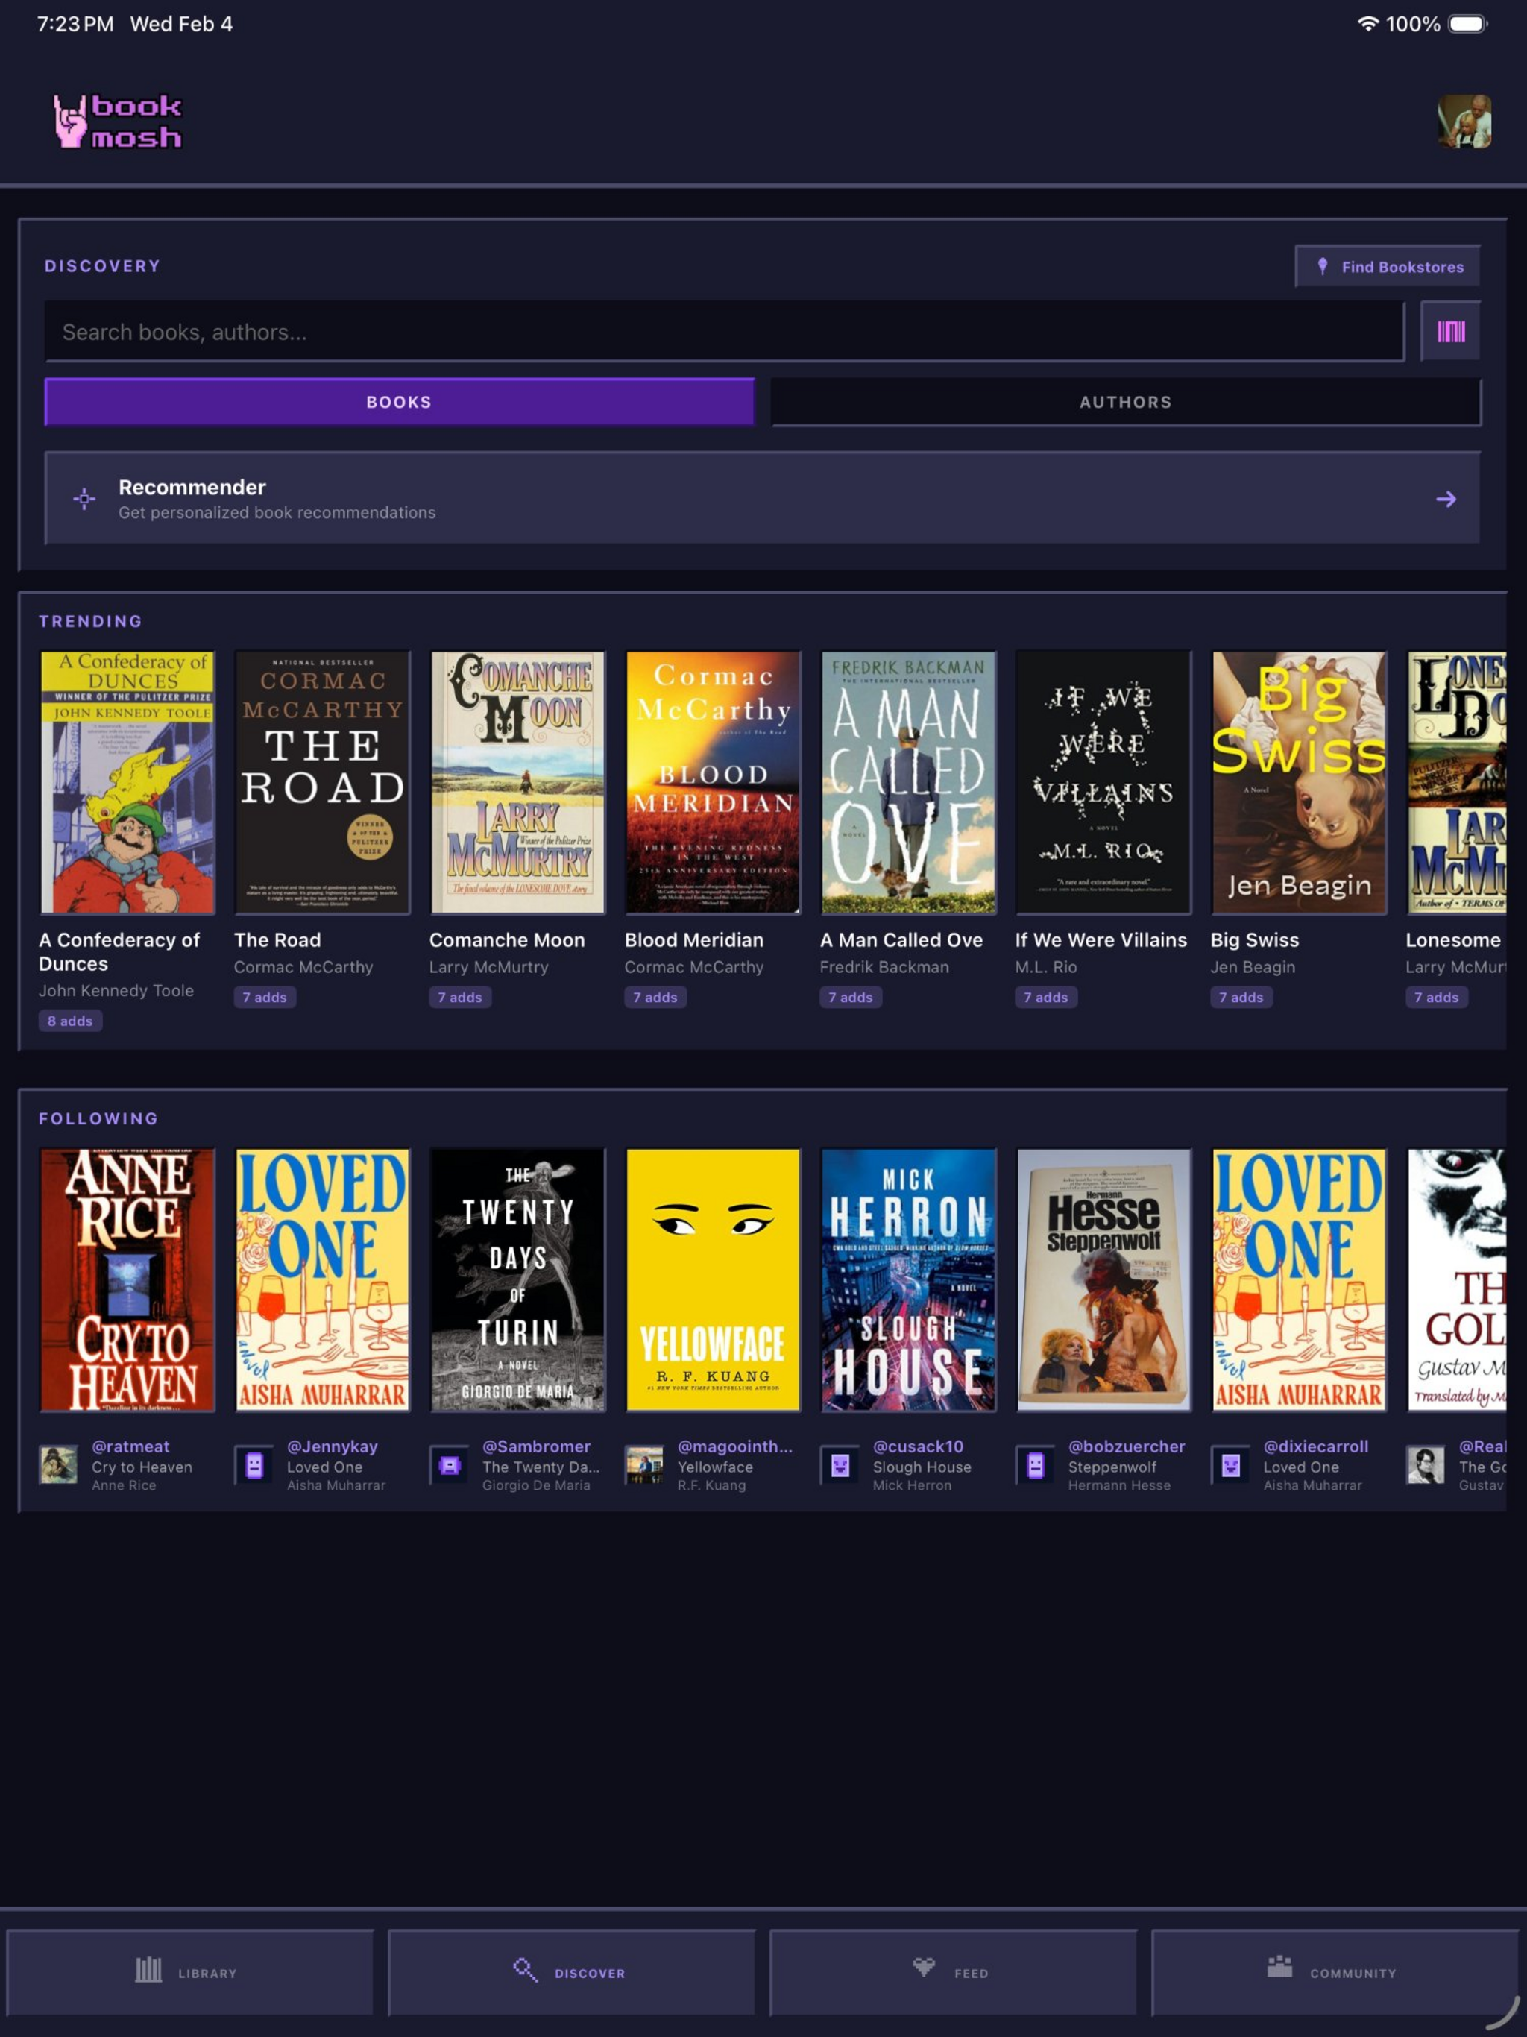
Task: Click the pin icon in Find Bookstores
Action: pyautogui.click(x=1323, y=266)
